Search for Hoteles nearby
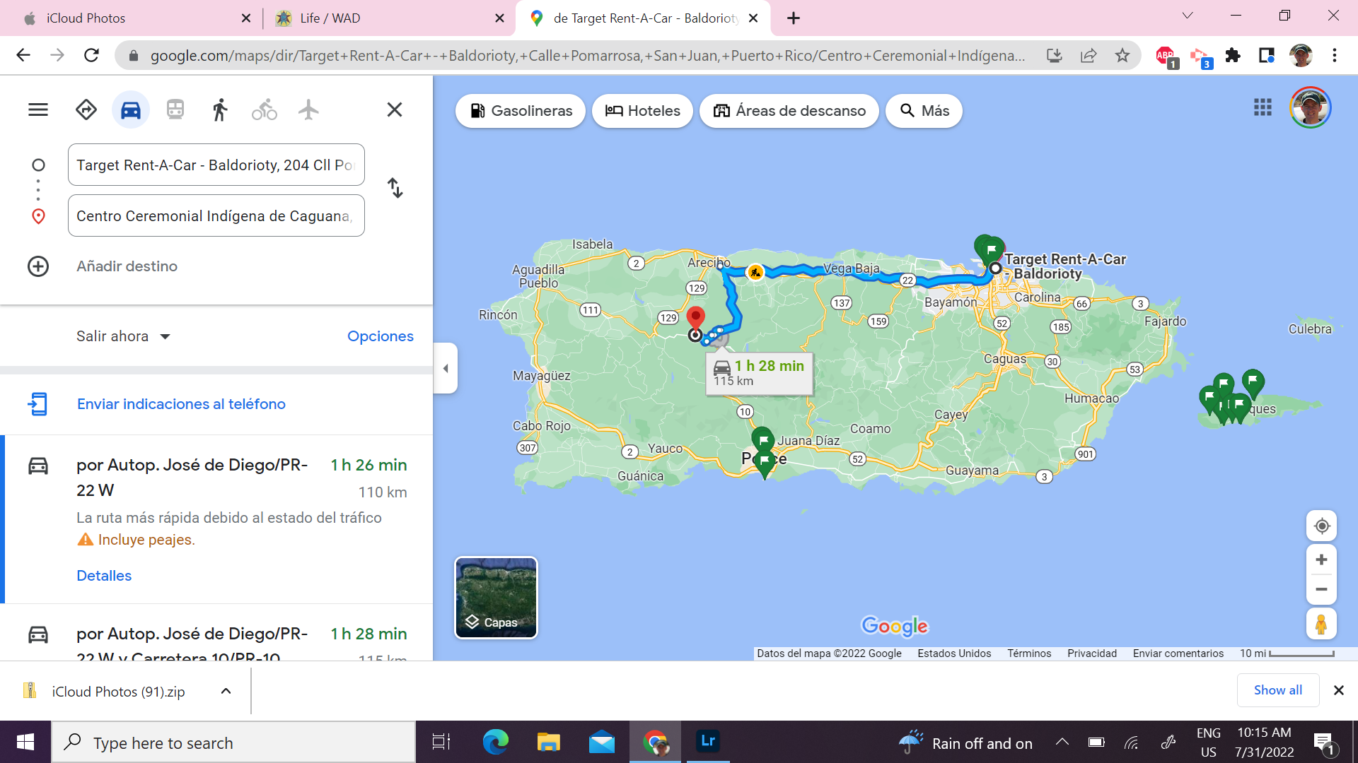Screen dimensions: 1358x763 (642, 111)
